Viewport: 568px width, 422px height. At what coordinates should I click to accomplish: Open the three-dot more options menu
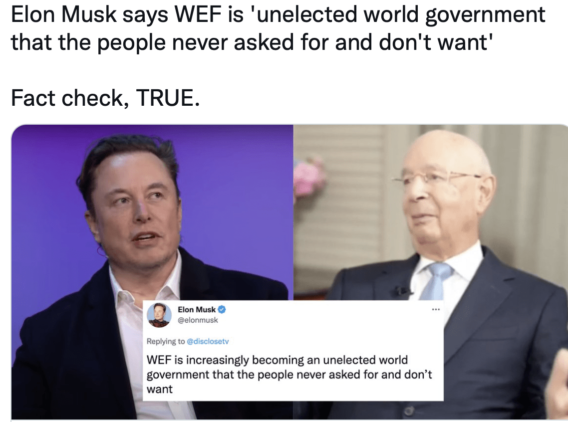[x=435, y=309]
